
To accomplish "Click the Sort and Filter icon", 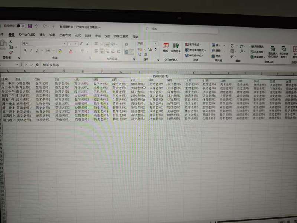I will [x=242, y=46].
